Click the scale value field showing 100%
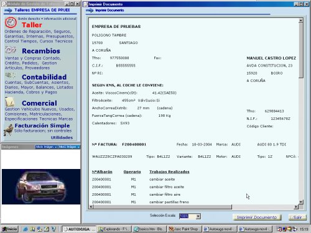The height and width of the screenshot is (233, 311). pyautogui.click(x=188, y=216)
